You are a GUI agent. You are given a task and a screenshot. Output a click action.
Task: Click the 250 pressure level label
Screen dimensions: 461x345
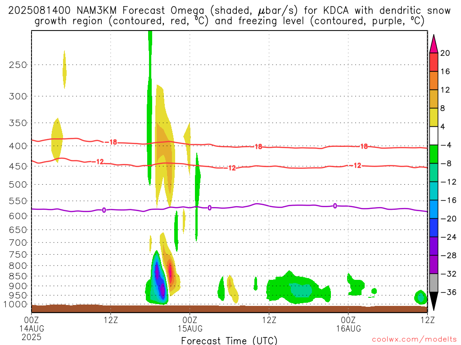(18, 65)
